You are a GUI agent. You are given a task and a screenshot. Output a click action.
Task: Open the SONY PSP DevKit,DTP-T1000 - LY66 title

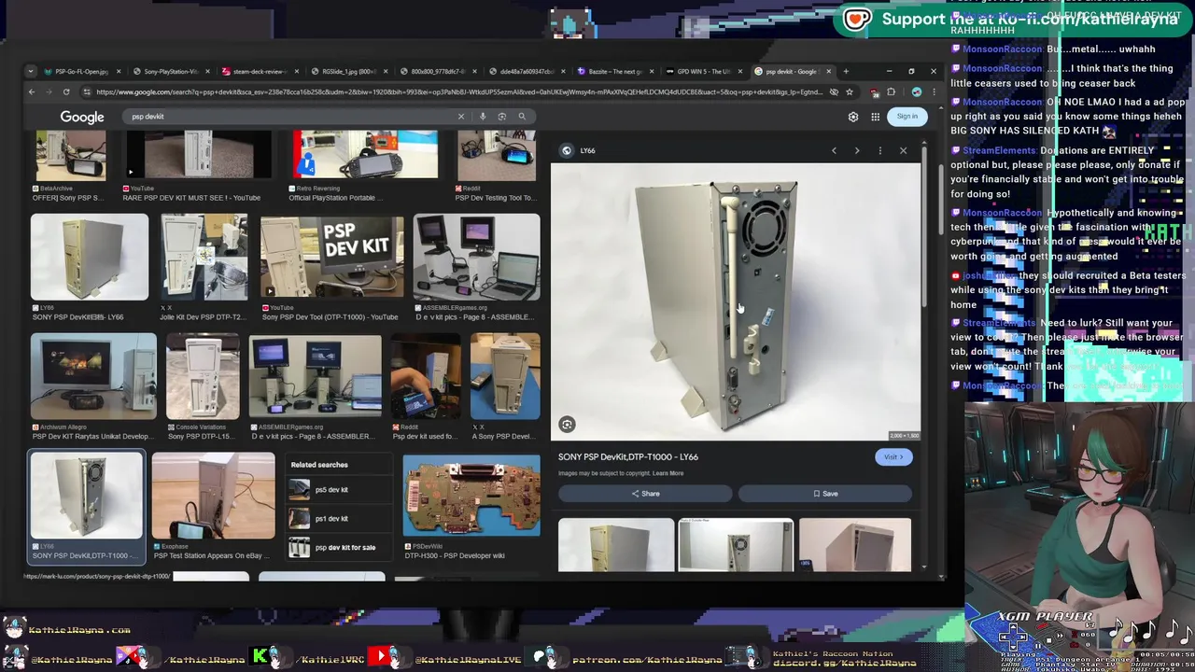coord(628,457)
